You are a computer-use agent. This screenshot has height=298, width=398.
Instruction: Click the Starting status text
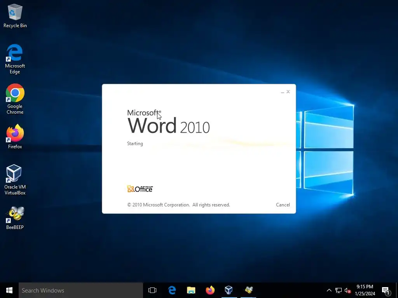pyautogui.click(x=135, y=144)
